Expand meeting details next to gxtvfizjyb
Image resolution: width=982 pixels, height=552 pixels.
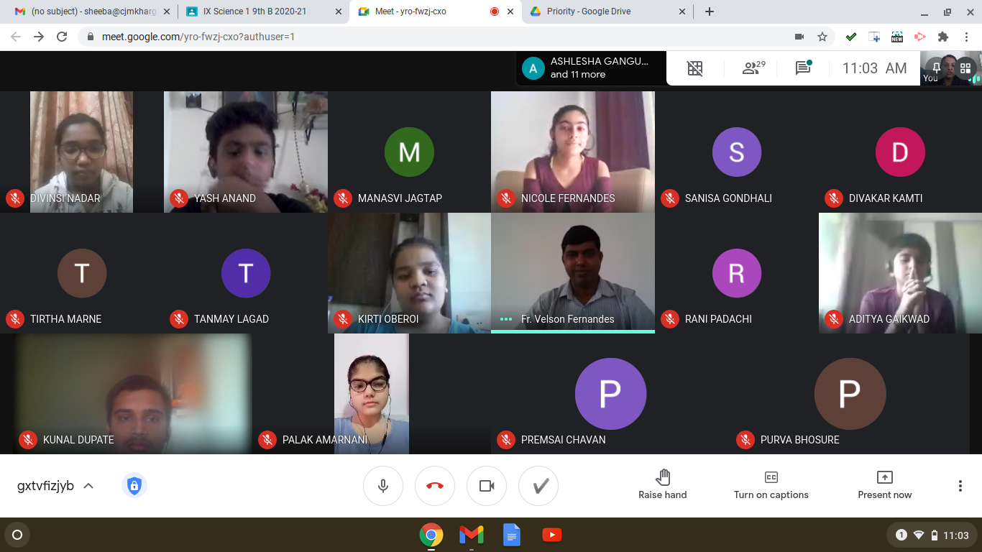click(88, 486)
